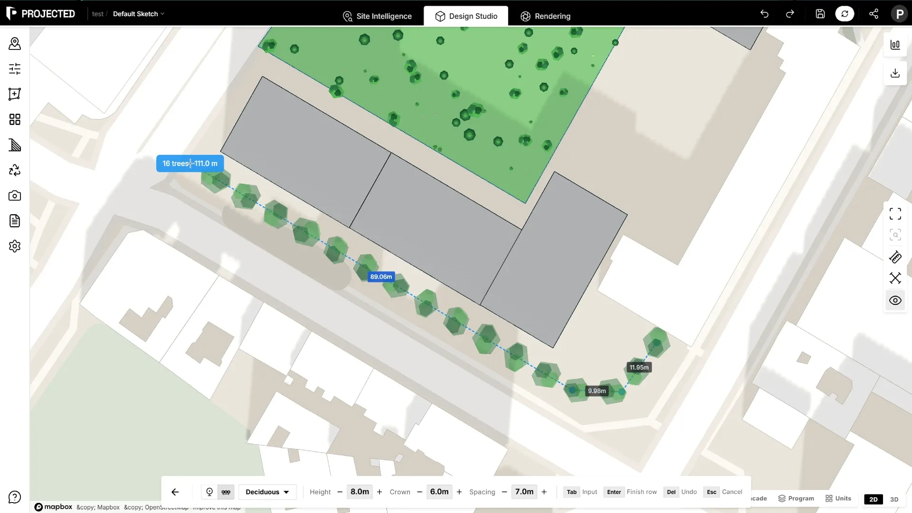Open the user profile P avatar
The image size is (912, 513).
(x=899, y=14)
